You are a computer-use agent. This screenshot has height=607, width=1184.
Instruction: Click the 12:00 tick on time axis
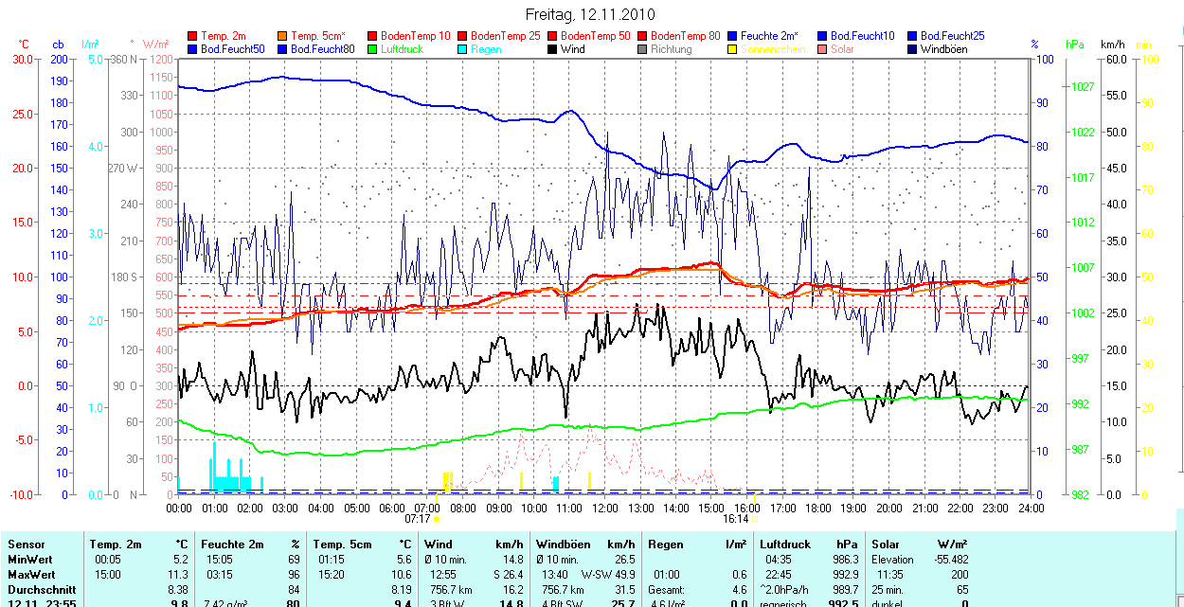coord(604,509)
